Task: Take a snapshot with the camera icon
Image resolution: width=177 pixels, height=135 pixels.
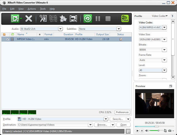Action: tap(170, 130)
